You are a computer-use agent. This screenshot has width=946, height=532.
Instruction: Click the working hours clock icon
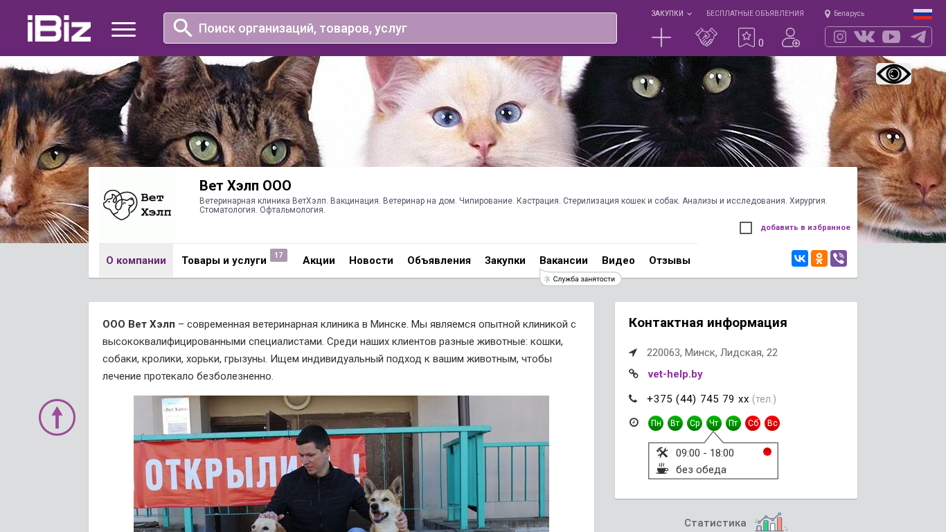pyautogui.click(x=634, y=423)
